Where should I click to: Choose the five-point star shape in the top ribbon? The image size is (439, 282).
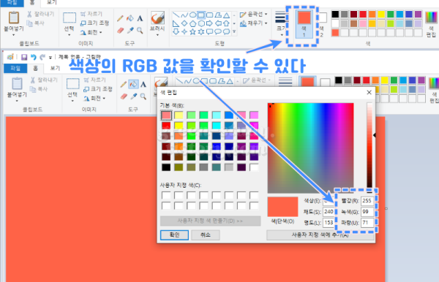click(193, 31)
